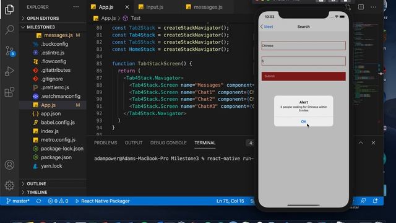Click the master* branch in status bar
The width and height of the screenshot is (396, 223).
point(18,201)
